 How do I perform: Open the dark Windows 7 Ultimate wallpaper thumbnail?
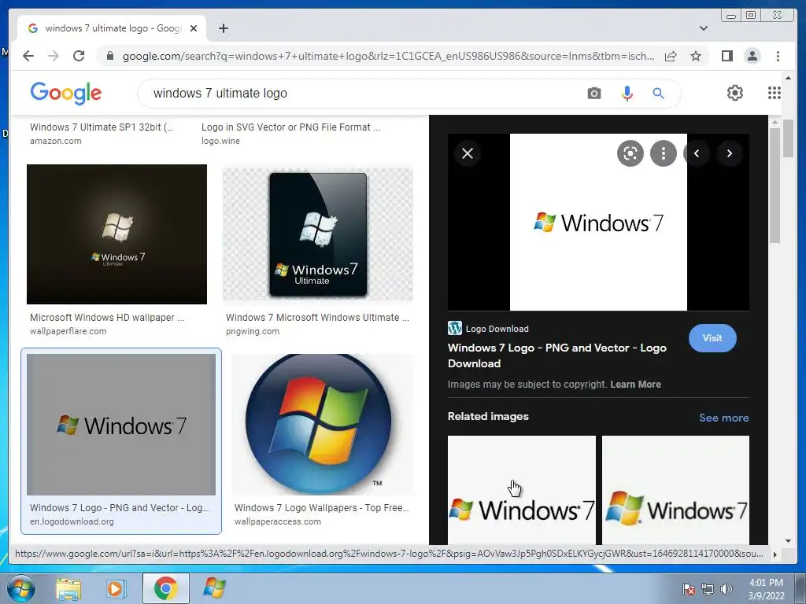pos(116,234)
